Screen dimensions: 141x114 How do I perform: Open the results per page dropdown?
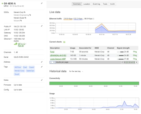tap(52, 62)
